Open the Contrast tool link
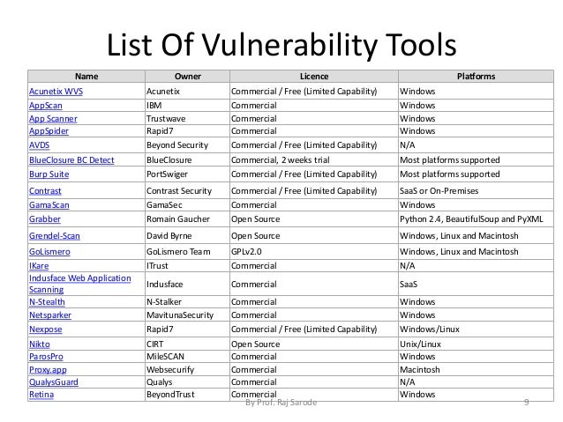The image size is (563, 422). coord(45,191)
